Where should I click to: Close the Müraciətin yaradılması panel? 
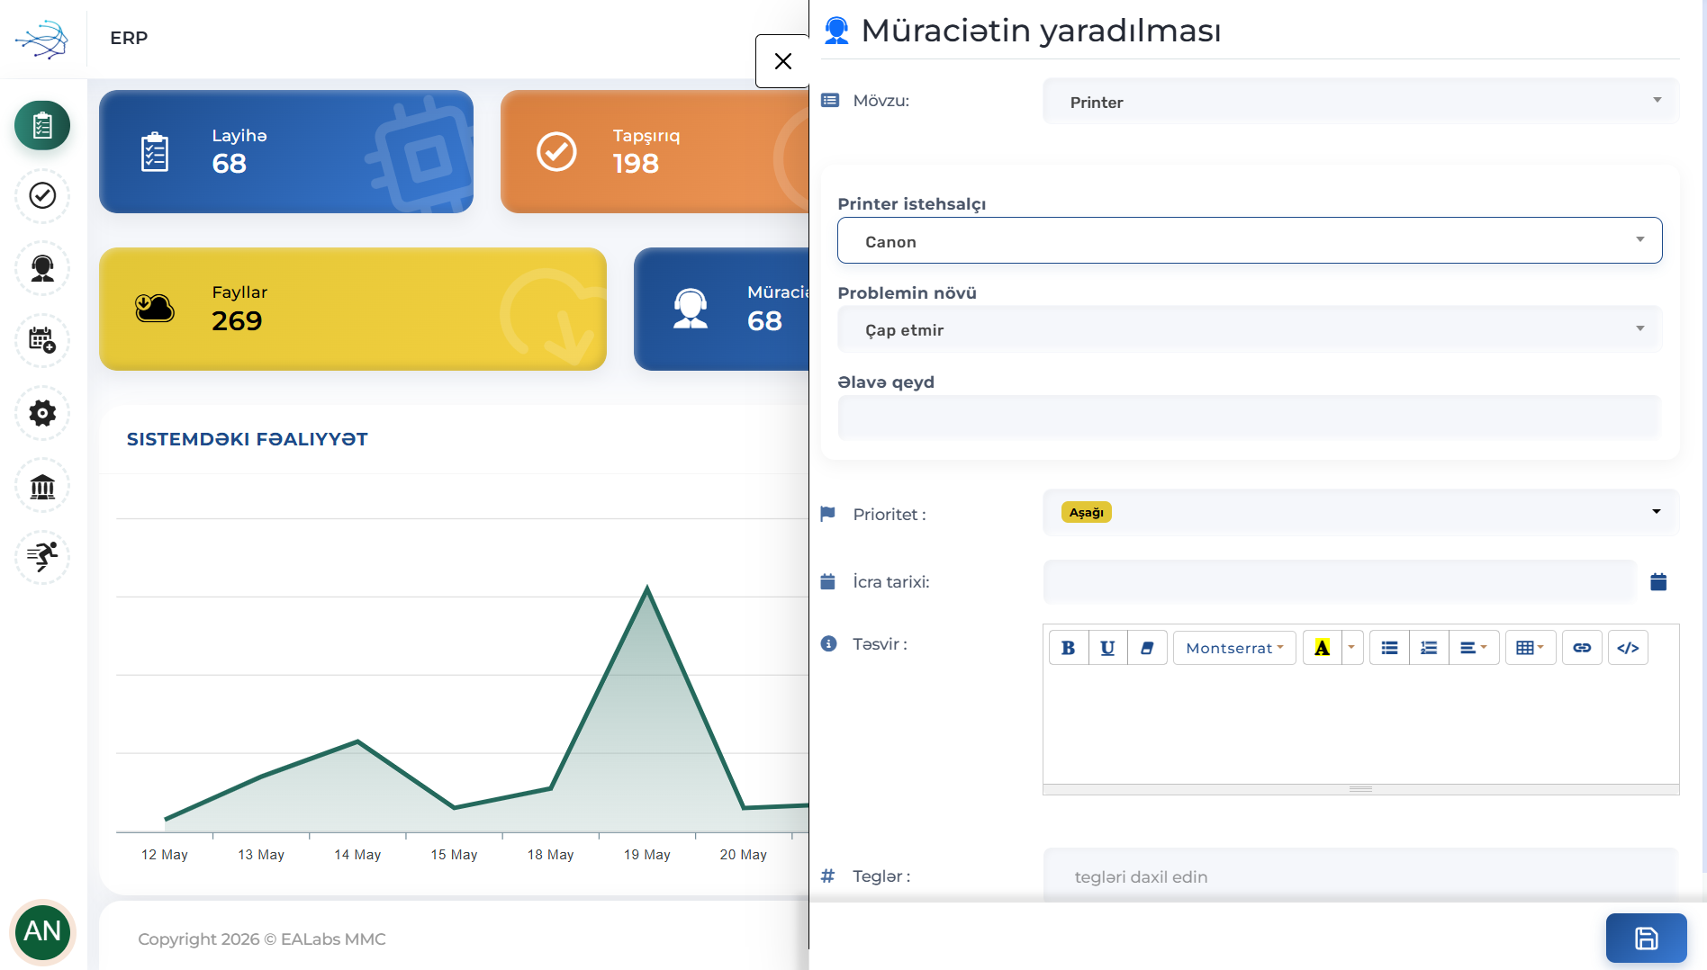tap(782, 61)
